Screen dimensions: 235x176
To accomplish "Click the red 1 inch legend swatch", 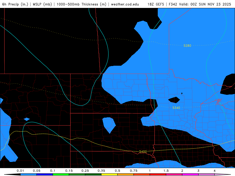I will click(x=158, y=175).
